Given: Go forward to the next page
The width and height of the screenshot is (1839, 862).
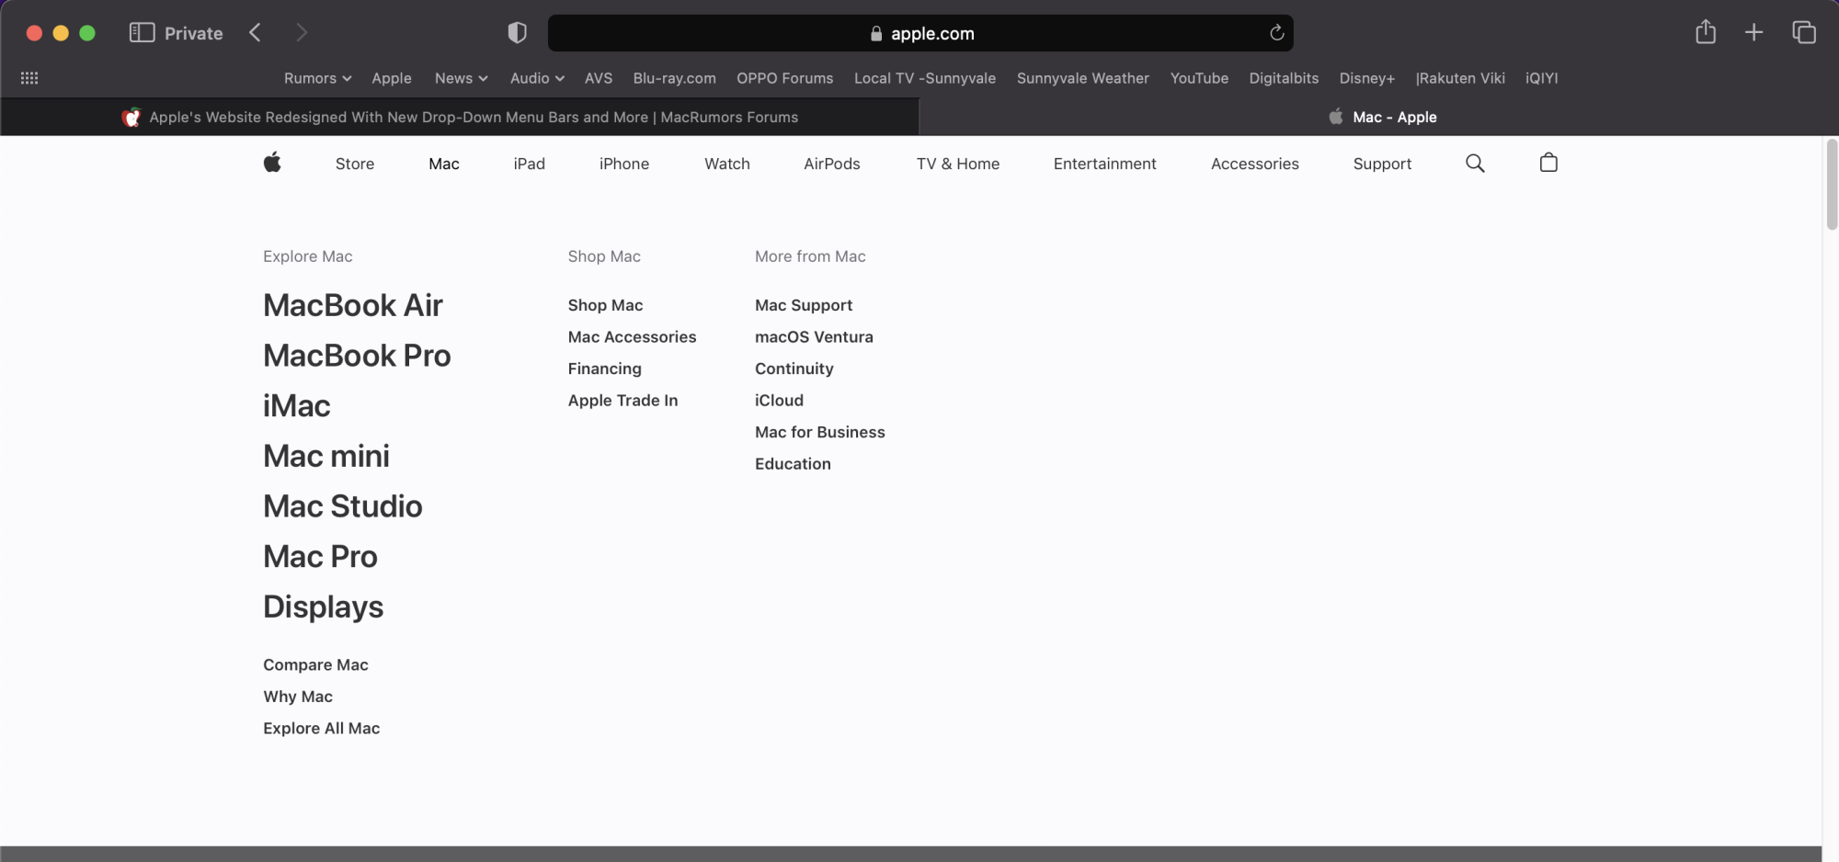Looking at the screenshot, I should tap(302, 33).
